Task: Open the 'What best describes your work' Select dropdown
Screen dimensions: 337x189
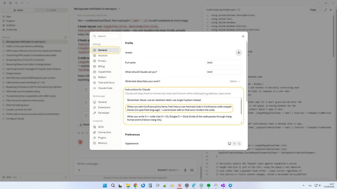Action: (x=235, y=81)
